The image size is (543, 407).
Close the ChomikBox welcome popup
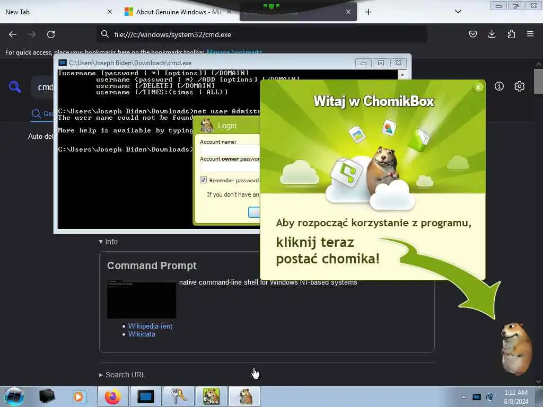pos(478,87)
